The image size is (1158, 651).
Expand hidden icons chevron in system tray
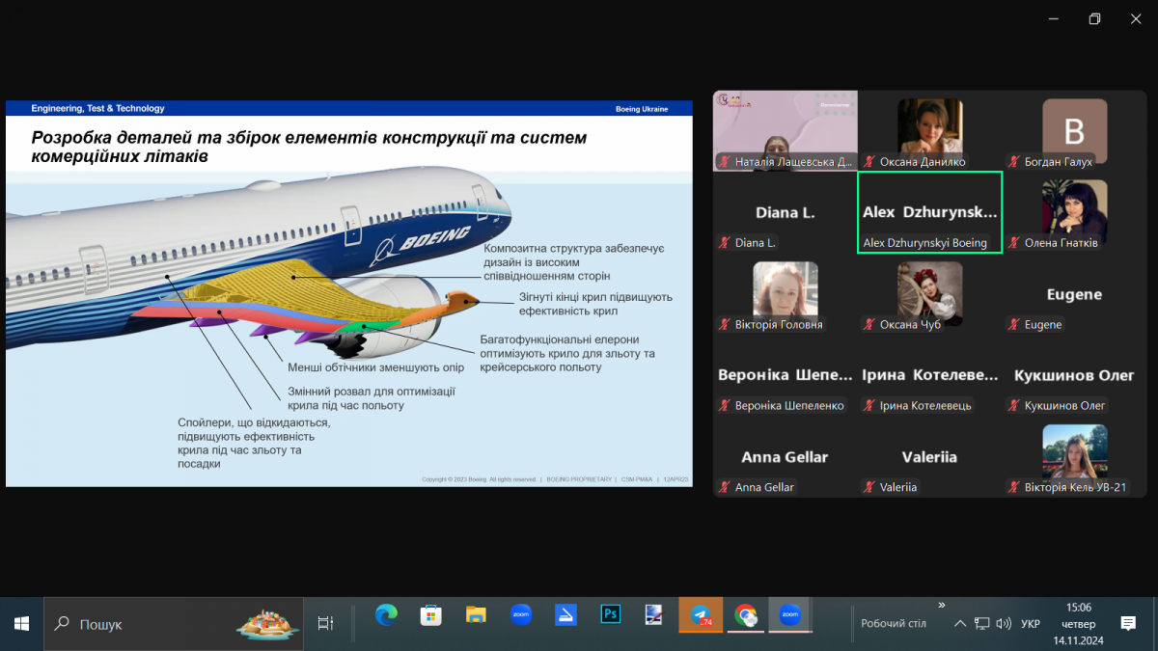click(959, 624)
